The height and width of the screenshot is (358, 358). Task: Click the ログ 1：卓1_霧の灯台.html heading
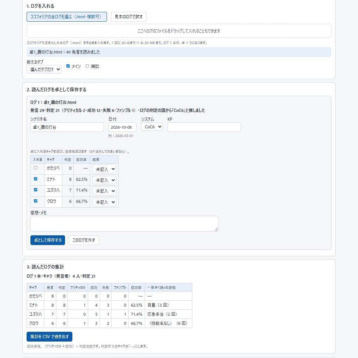point(53,102)
